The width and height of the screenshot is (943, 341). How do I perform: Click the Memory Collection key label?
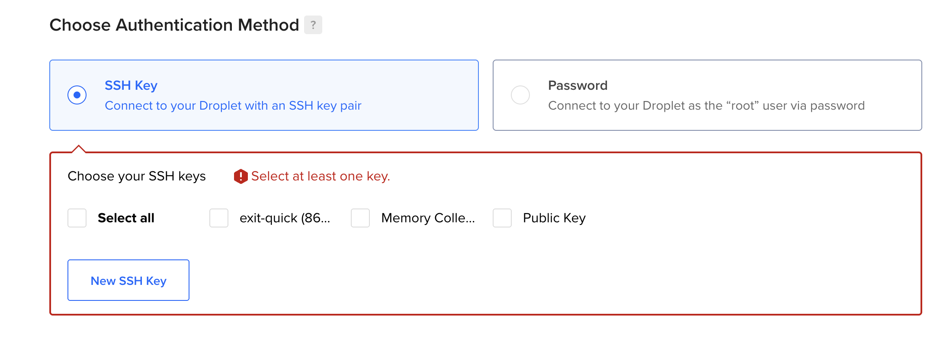[427, 218]
